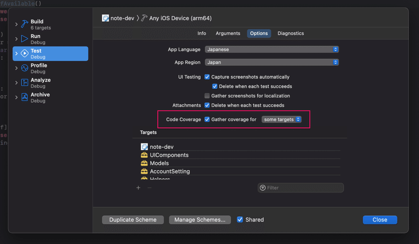The image size is (419, 244).
Task: Click the Duplicate Scheme button
Action: pyautogui.click(x=133, y=220)
